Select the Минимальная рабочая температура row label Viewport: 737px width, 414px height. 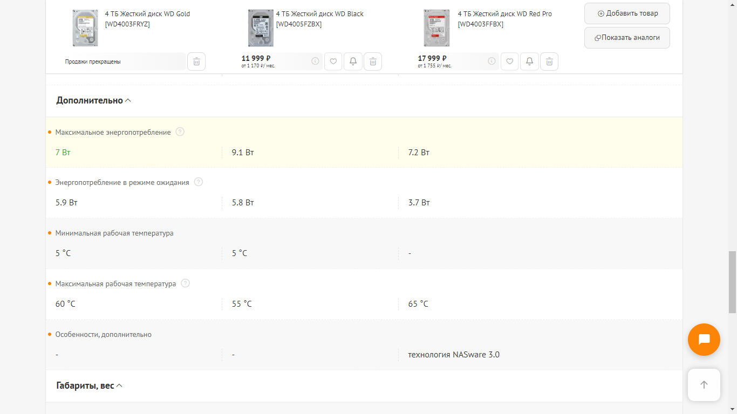pyautogui.click(x=114, y=233)
